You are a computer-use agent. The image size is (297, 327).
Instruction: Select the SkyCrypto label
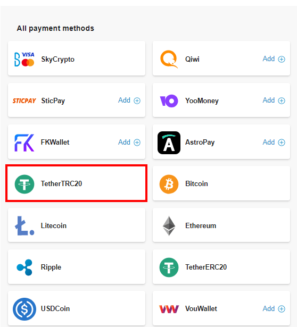click(58, 60)
